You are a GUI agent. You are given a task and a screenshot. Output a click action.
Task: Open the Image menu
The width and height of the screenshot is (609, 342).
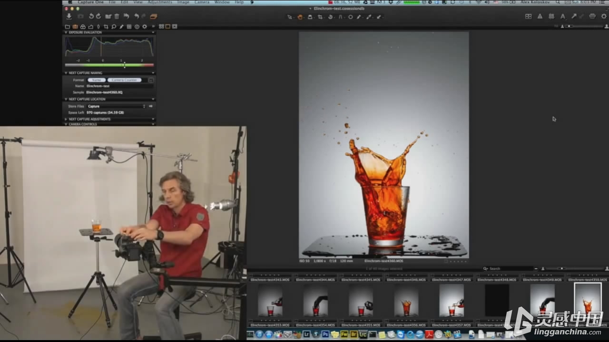pyautogui.click(x=183, y=2)
